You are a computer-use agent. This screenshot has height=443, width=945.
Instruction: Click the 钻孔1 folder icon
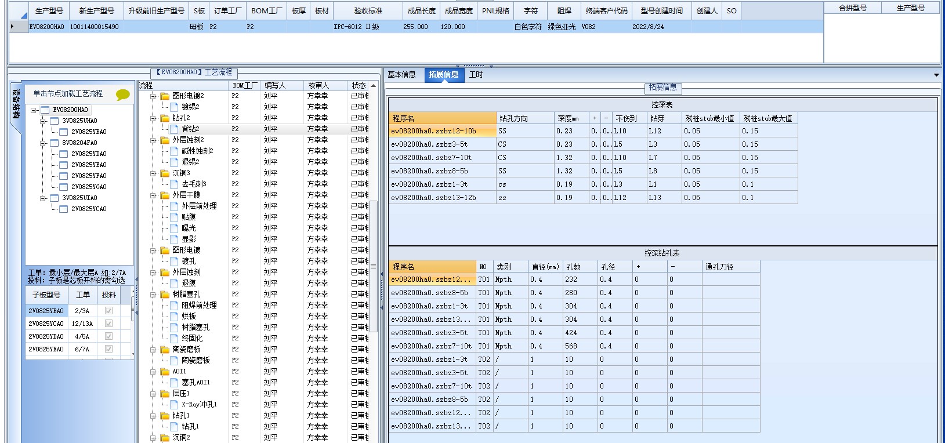165,416
